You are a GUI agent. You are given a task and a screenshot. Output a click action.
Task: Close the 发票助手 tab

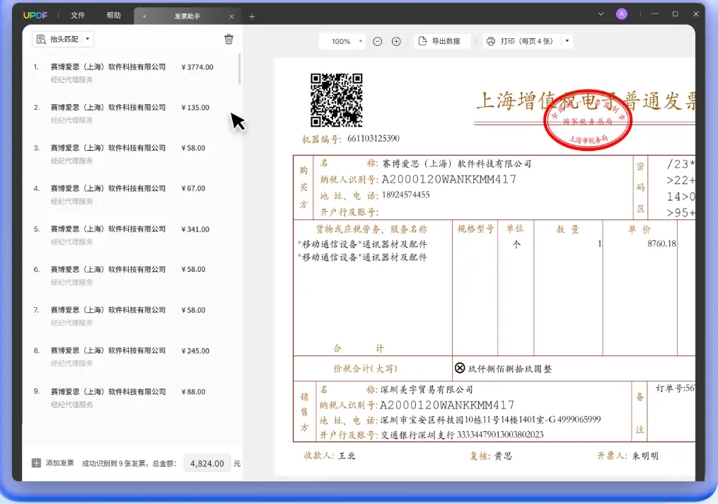232,16
